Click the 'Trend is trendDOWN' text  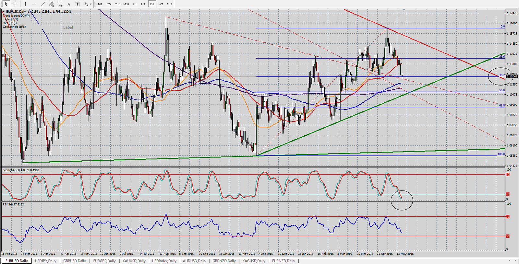16,16
